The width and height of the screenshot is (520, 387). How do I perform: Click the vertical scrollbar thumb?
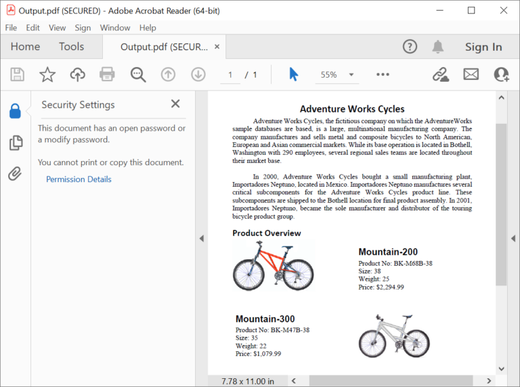tap(501, 203)
